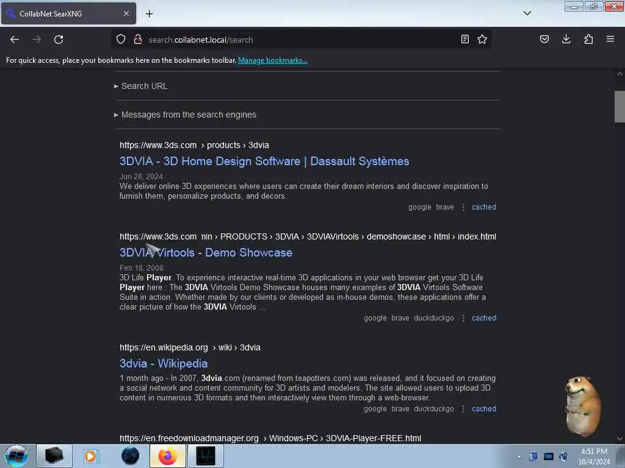The height and width of the screenshot is (468, 625).
Task: Click the system tray flag icon
Action: (x=533, y=456)
